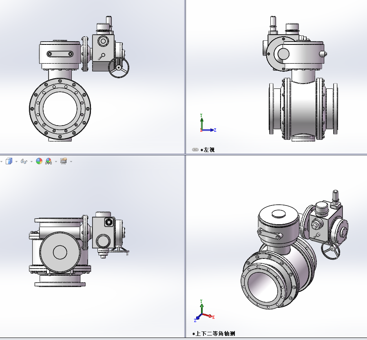
Task: Open the Display Style cube icon
Action: click(x=9, y=161)
